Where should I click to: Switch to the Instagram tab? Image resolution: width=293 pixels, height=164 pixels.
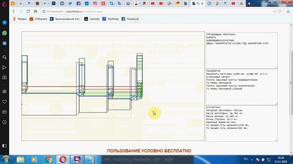pyautogui.click(x=95, y=3)
